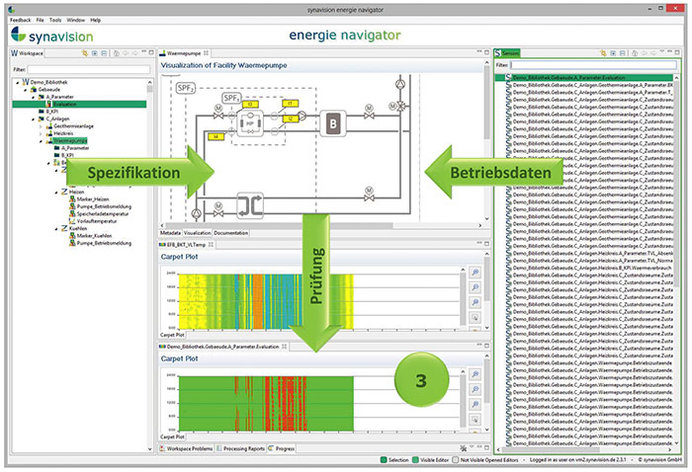Click Collapse All icon in Workspace panel toolbar

pos(104,53)
